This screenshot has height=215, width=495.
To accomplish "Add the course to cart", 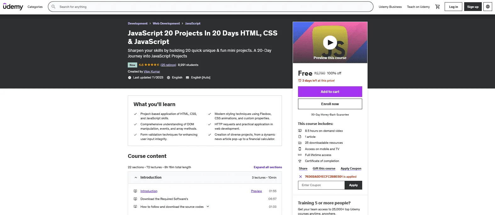I will pos(330,92).
